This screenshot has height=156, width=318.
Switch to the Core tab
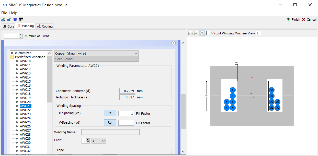point(8,26)
